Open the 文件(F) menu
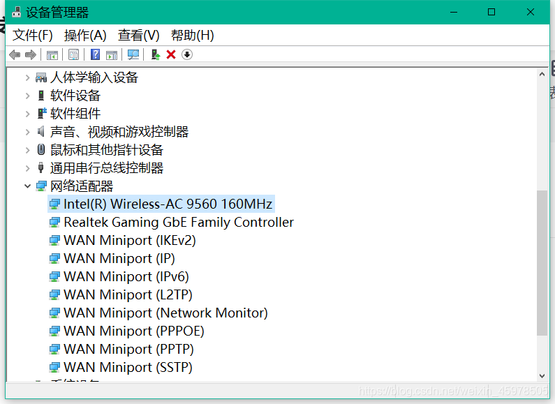 pyautogui.click(x=33, y=36)
